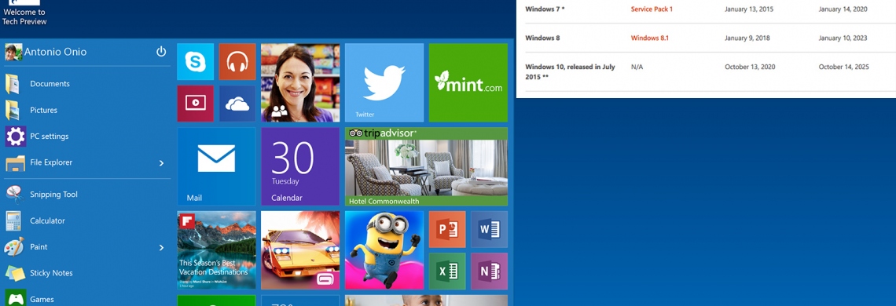Select the January 9, 2018 date
This screenshot has width=896, height=306.
[747, 38]
